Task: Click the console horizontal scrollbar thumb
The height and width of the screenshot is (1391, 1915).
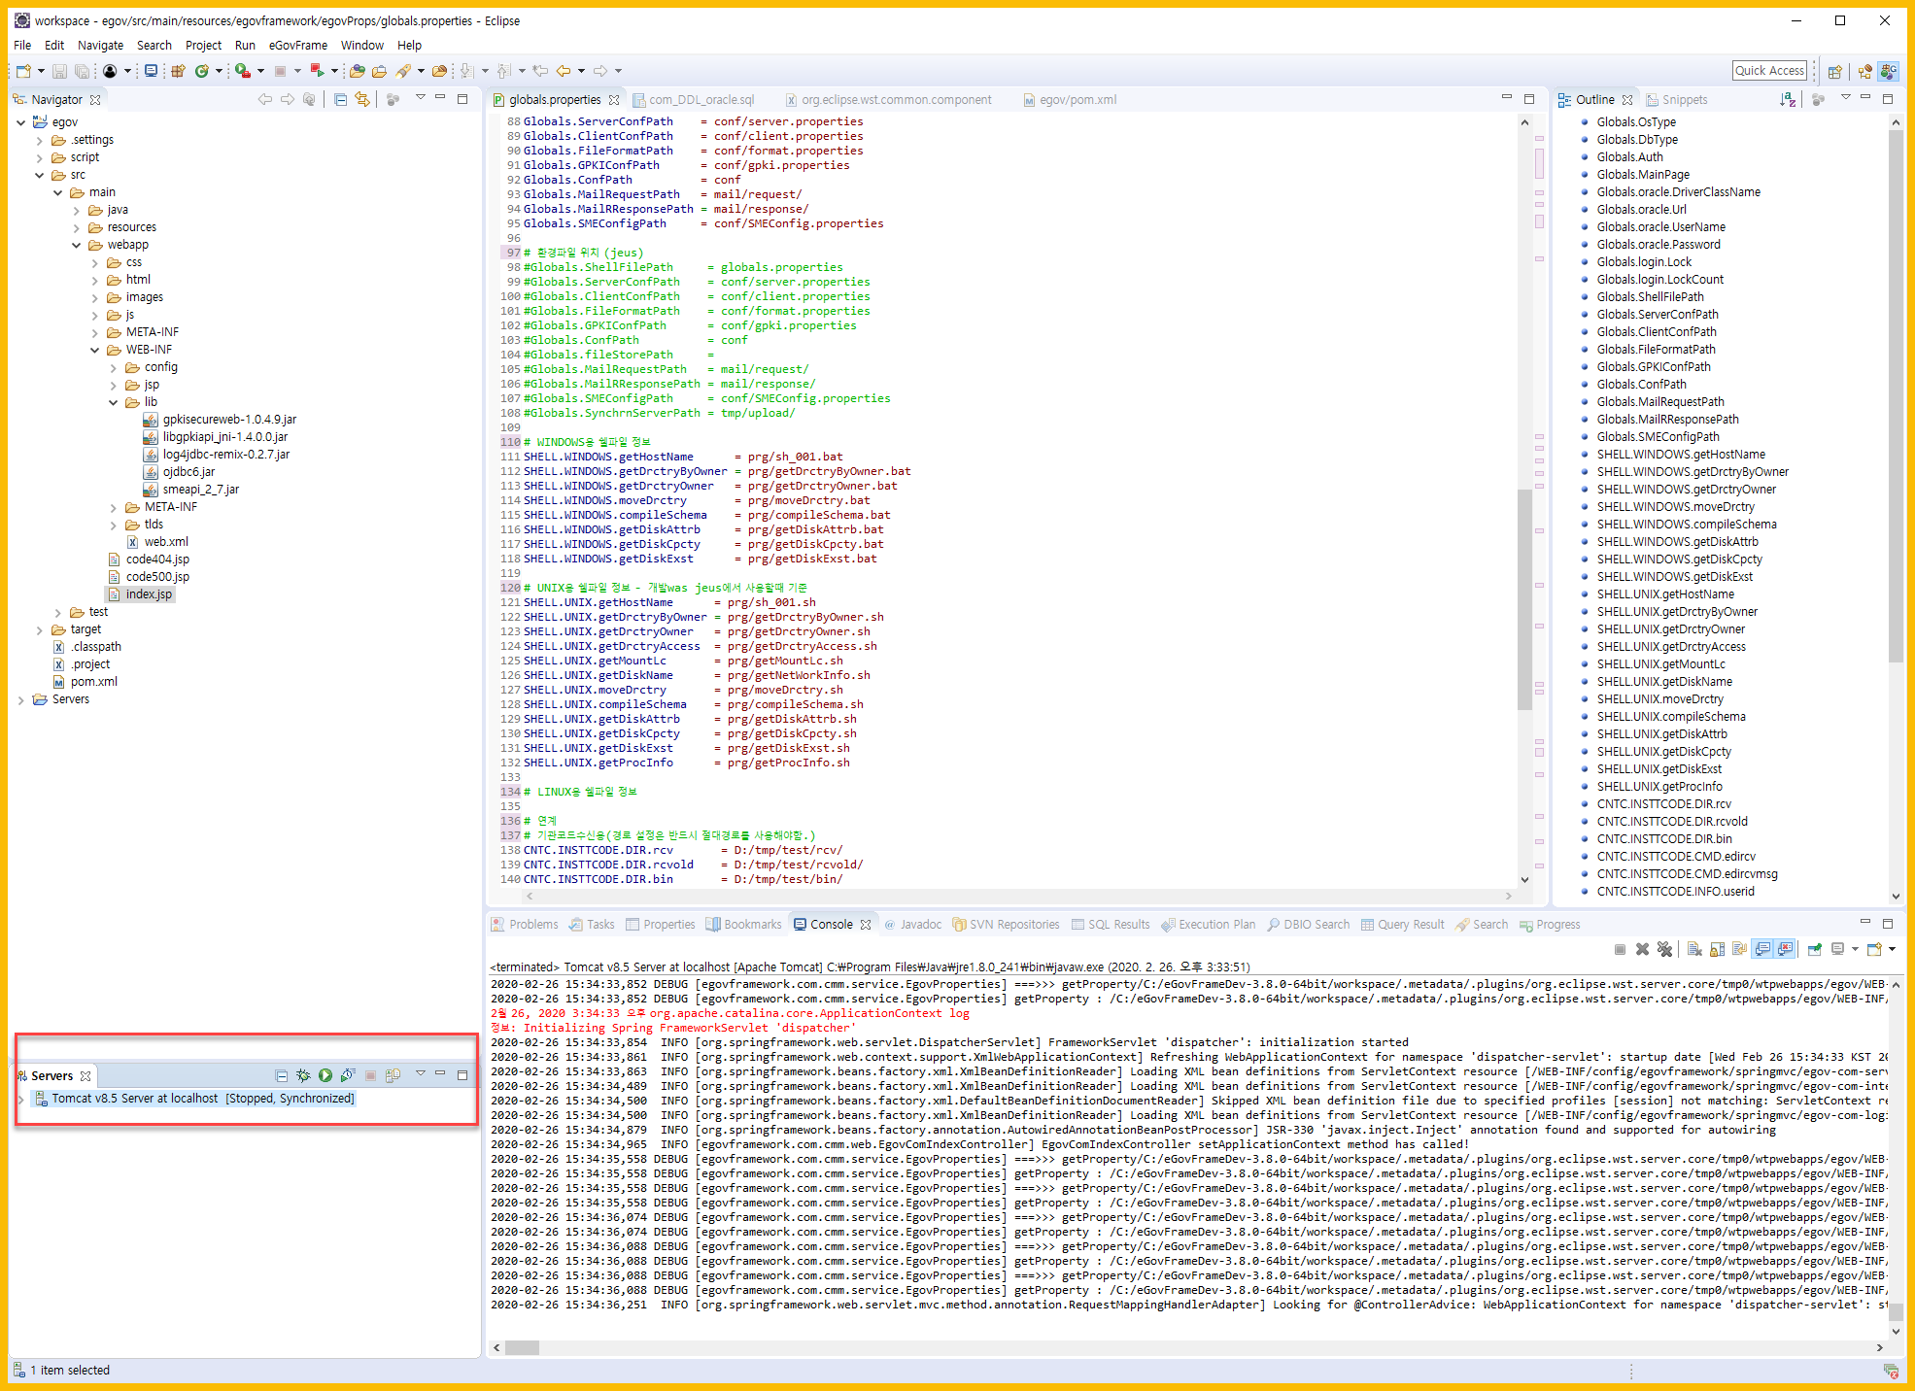Action: coord(522,1347)
